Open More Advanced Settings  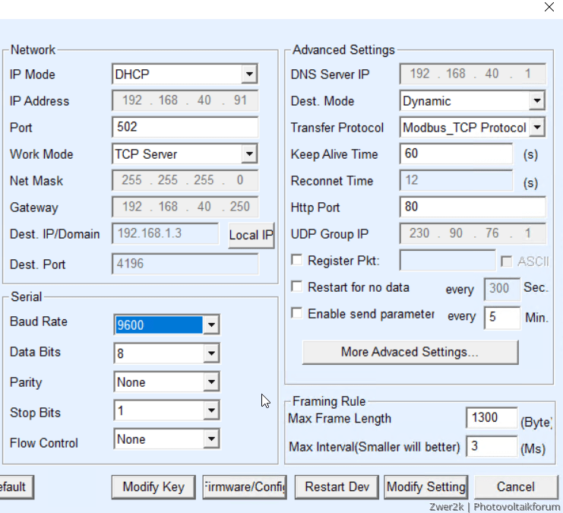click(x=410, y=352)
